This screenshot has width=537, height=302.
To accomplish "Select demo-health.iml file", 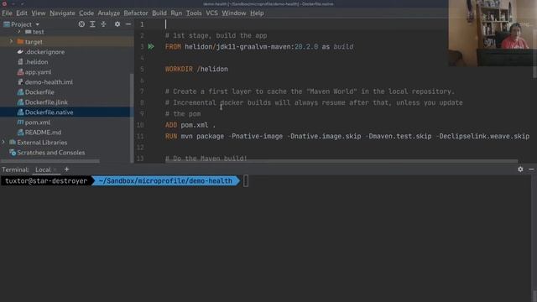I will click(49, 82).
